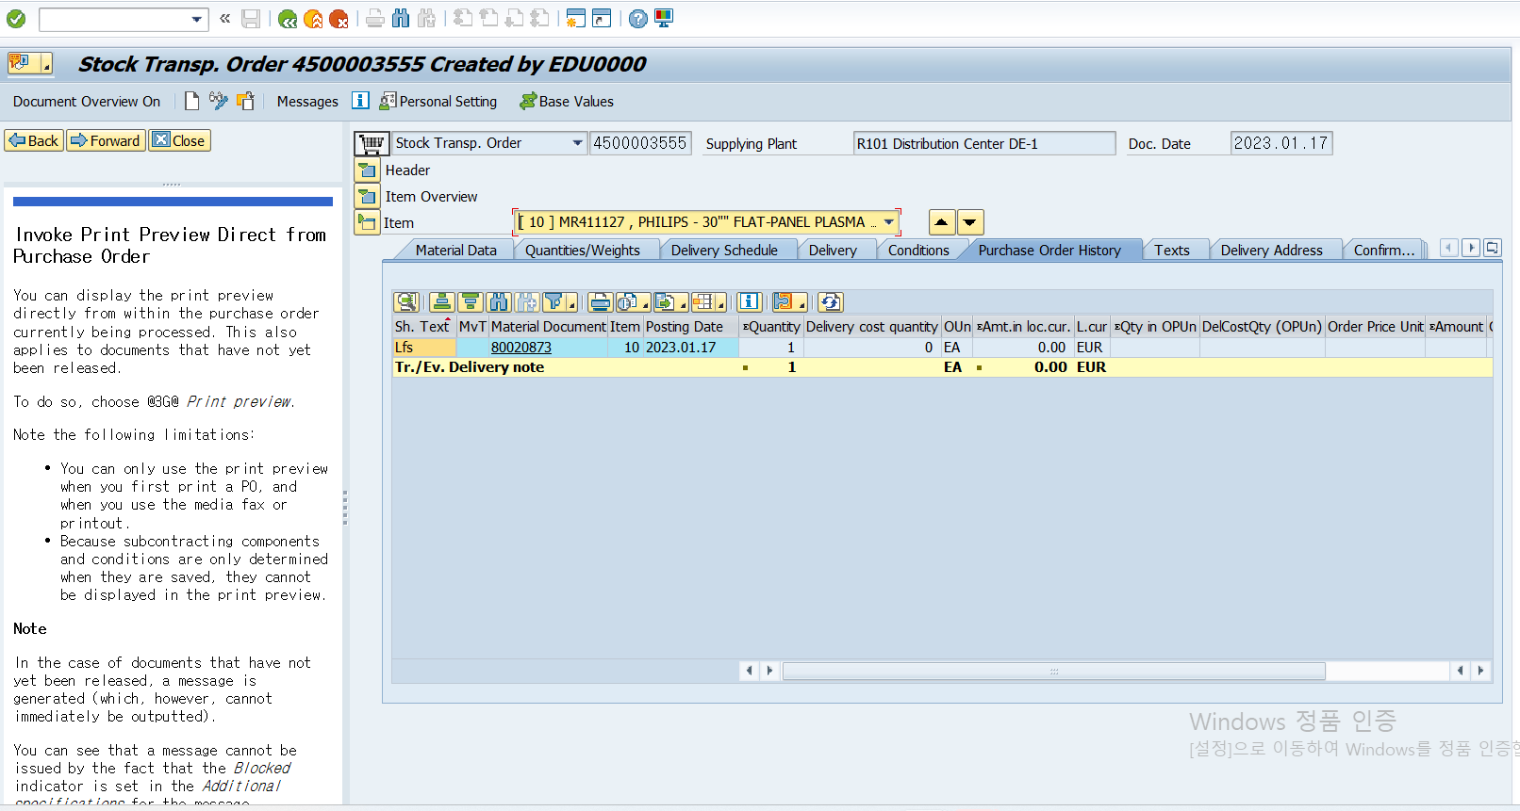Open material document link 80020873
1520x811 pixels.
click(x=520, y=348)
